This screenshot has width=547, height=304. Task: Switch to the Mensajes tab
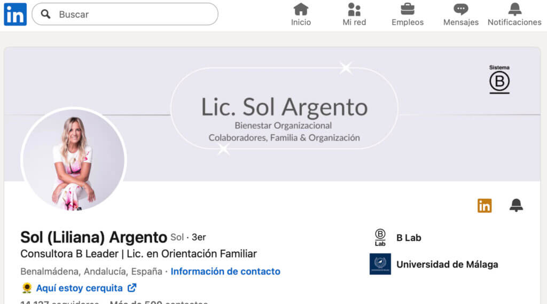tap(460, 10)
